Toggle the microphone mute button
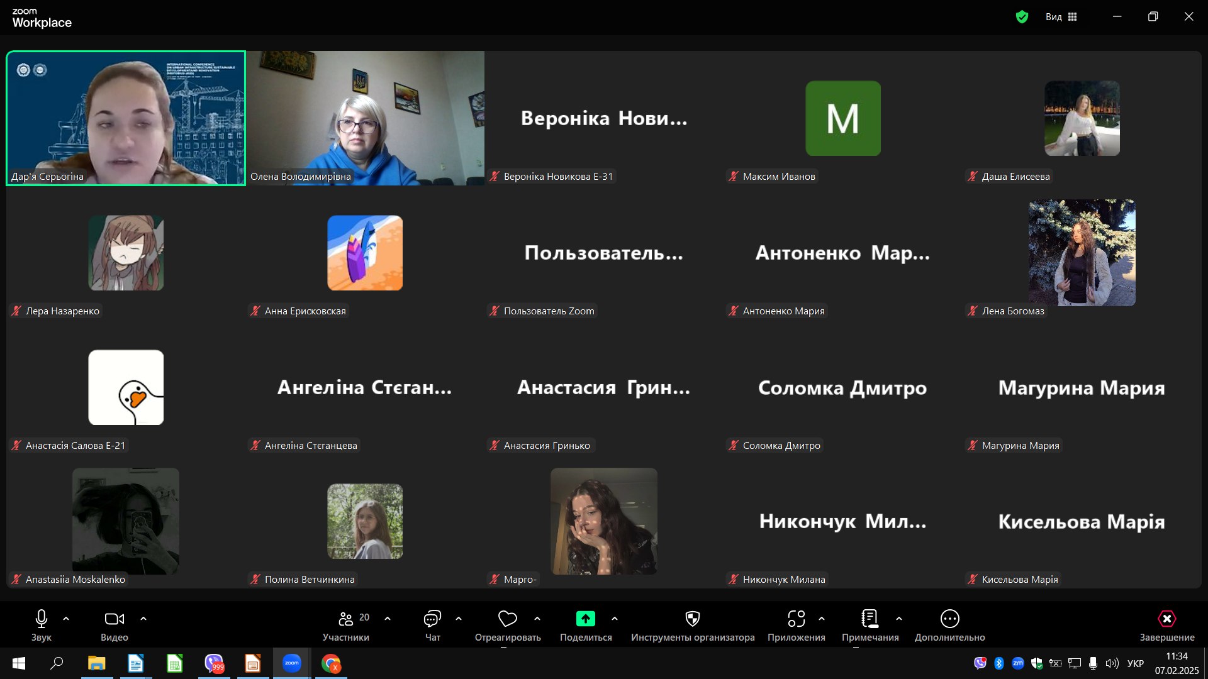The height and width of the screenshot is (679, 1208). 42,619
